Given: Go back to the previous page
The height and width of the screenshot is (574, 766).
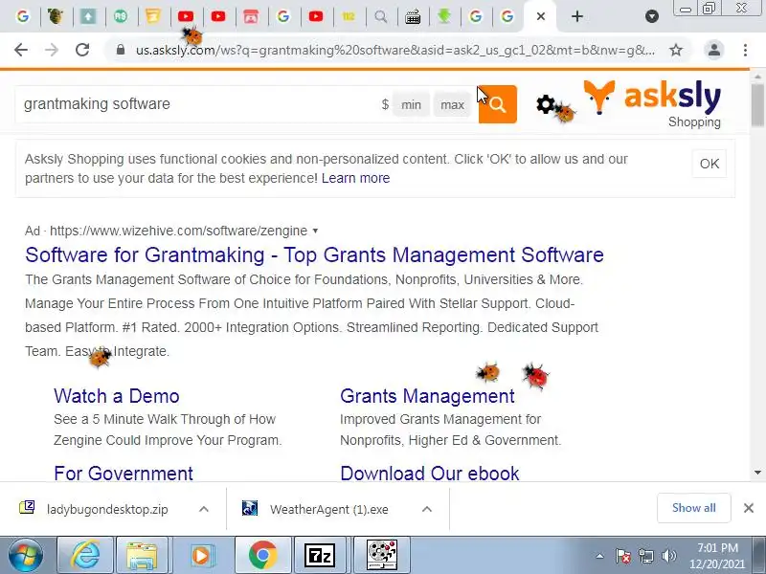Looking at the screenshot, I should (21, 50).
